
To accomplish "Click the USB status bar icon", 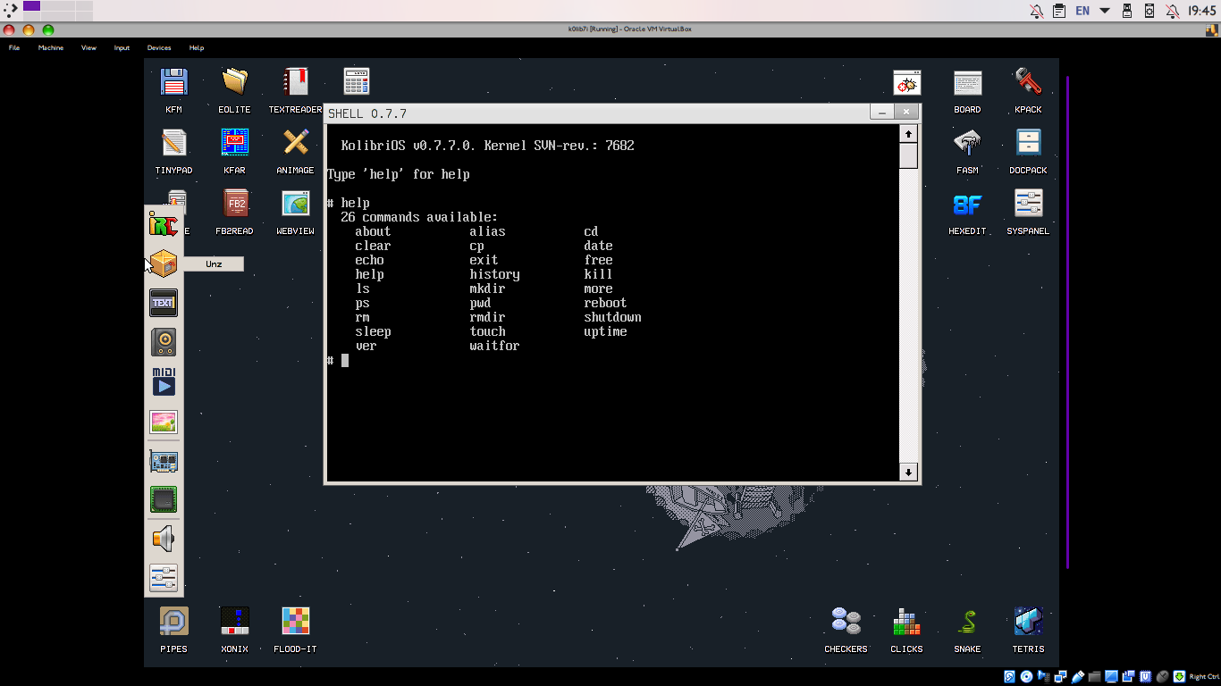I will click(1079, 676).
